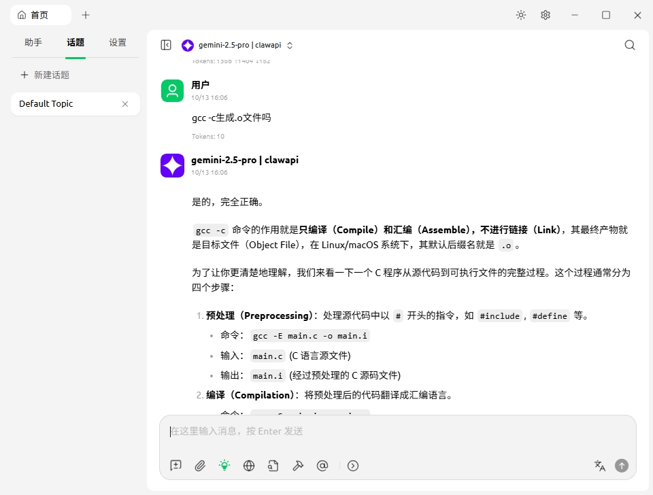Remove Default Topic with X icon
Viewport: 653px width, 495px height.
pyautogui.click(x=125, y=104)
